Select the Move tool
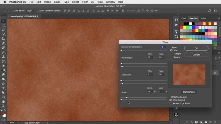The image size is (221, 124). coord(3,21)
